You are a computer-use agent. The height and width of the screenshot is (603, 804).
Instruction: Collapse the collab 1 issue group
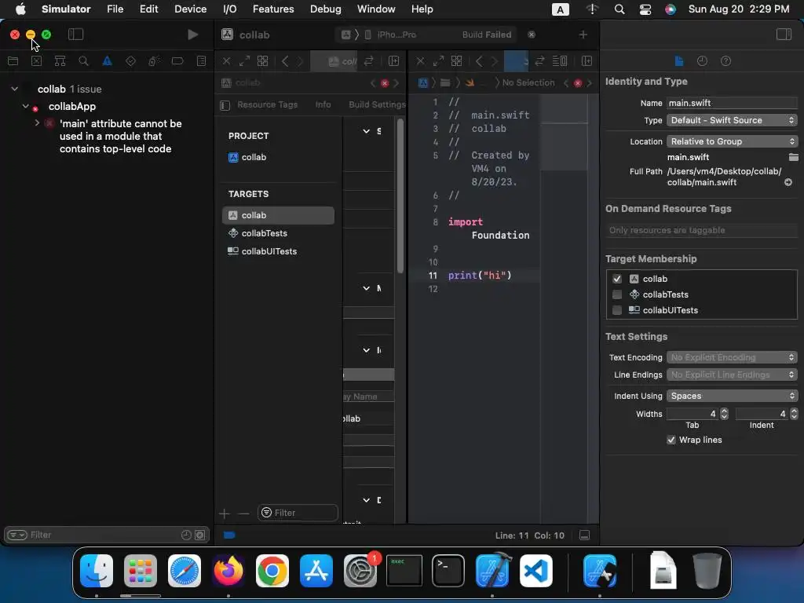coord(15,89)
